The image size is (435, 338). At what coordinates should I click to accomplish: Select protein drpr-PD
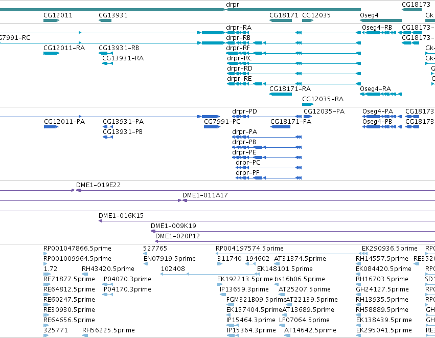coord(244,111)
